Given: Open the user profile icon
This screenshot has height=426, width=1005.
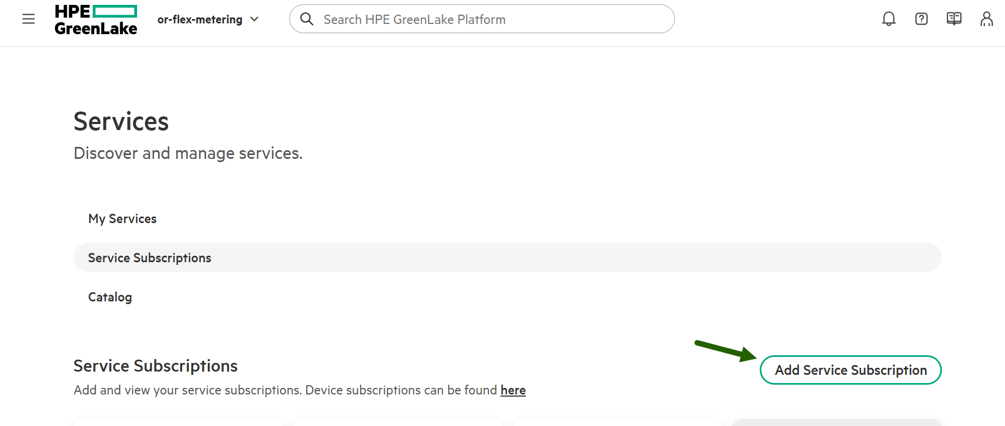Looking at the screenshot, I should coord(987,19).
